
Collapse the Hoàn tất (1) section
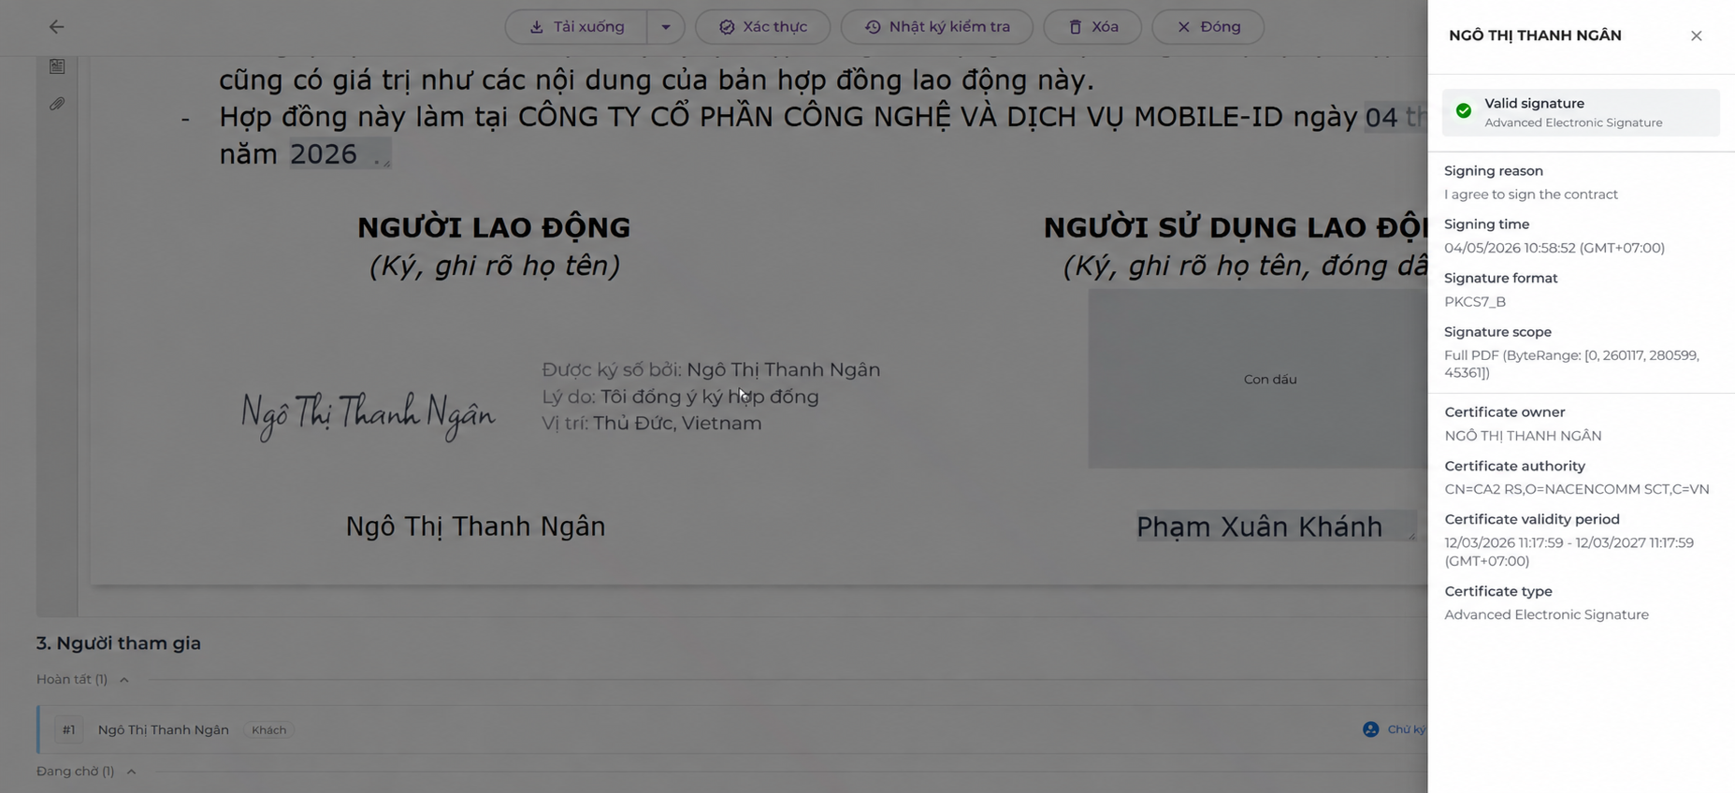pyautogui.click(x=124, y=680)
